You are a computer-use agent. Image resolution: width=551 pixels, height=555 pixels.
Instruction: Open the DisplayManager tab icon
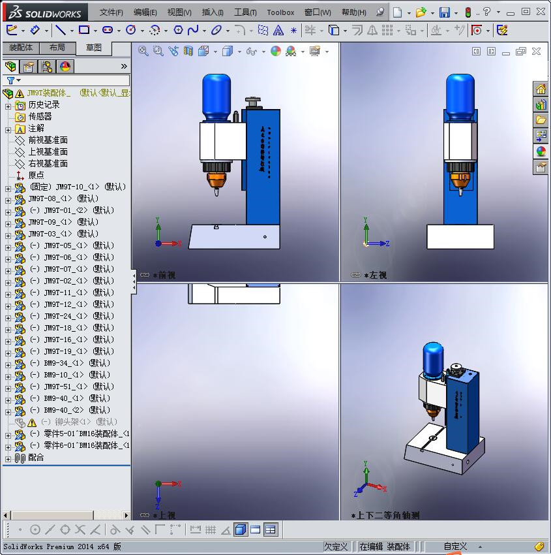click(x=65, y=67)
